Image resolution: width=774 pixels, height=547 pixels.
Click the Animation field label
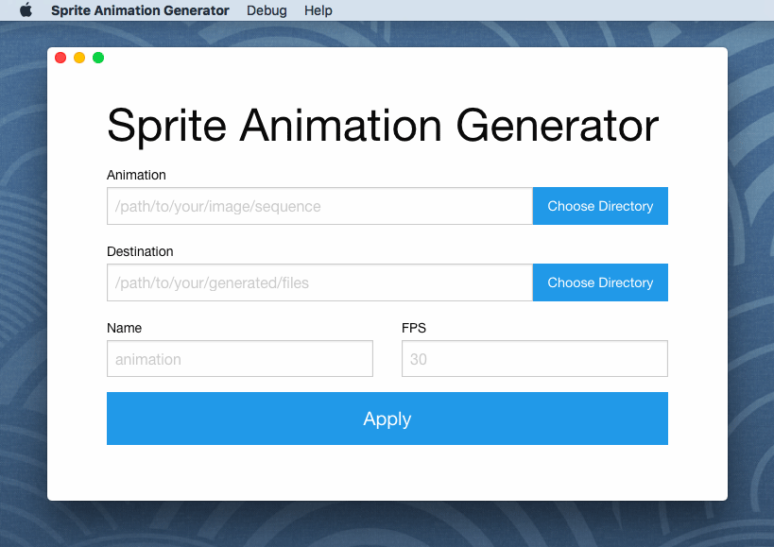136,175
